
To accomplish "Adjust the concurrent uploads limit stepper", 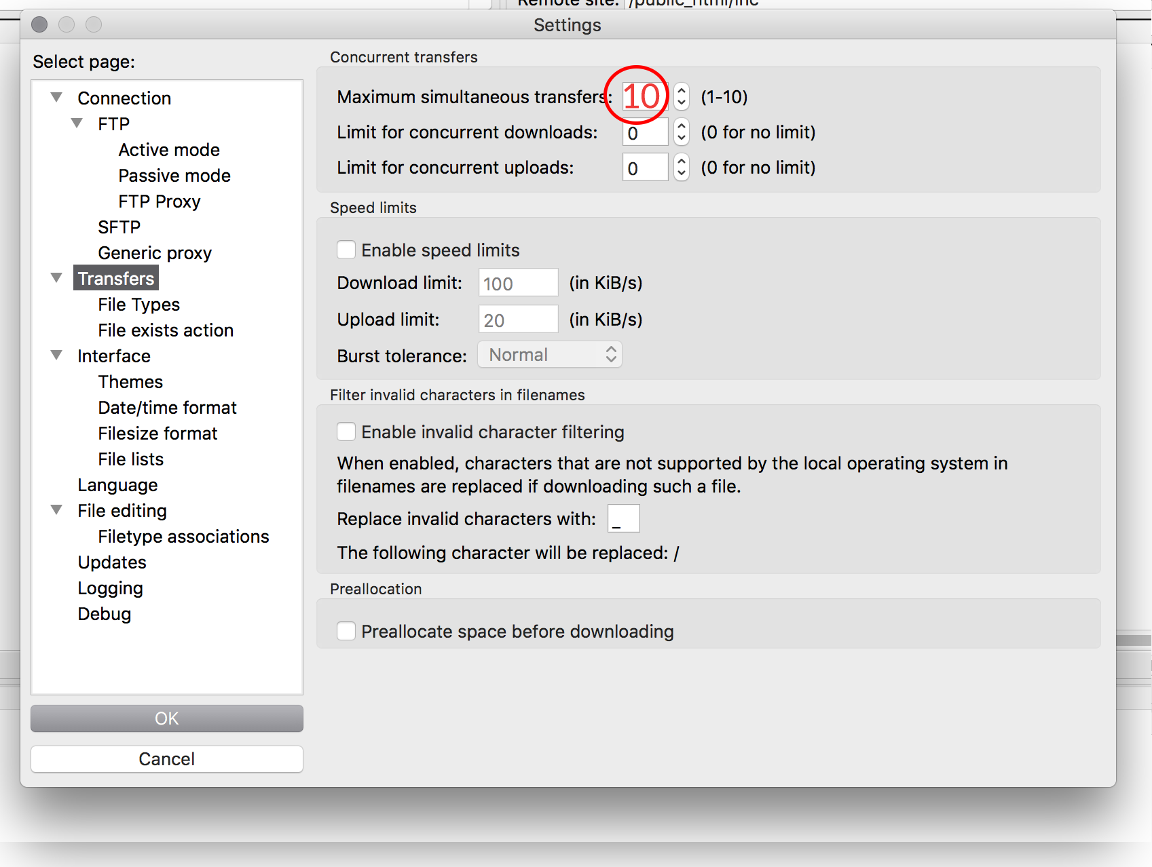I will pyautogui.click(x=682, y=168).
